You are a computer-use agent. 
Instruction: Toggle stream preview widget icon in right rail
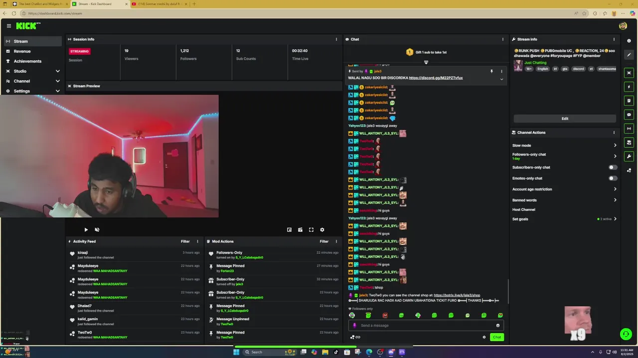(x=629, y=73)
